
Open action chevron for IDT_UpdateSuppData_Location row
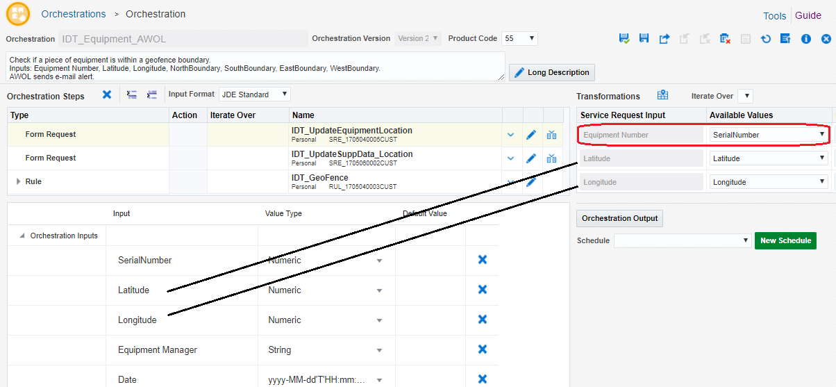(511, 158)
